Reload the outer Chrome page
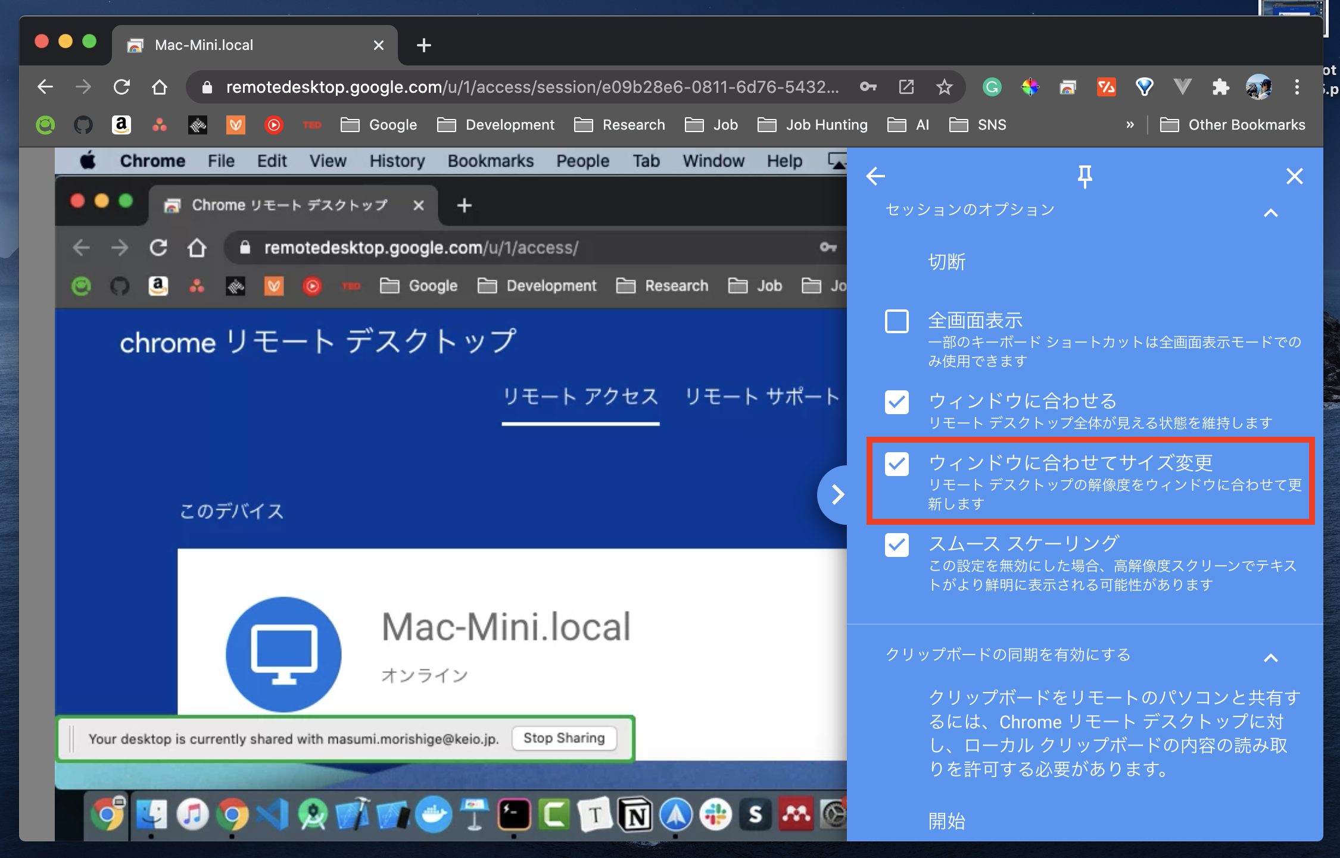The image size is (1340, 858). [121, 87]
